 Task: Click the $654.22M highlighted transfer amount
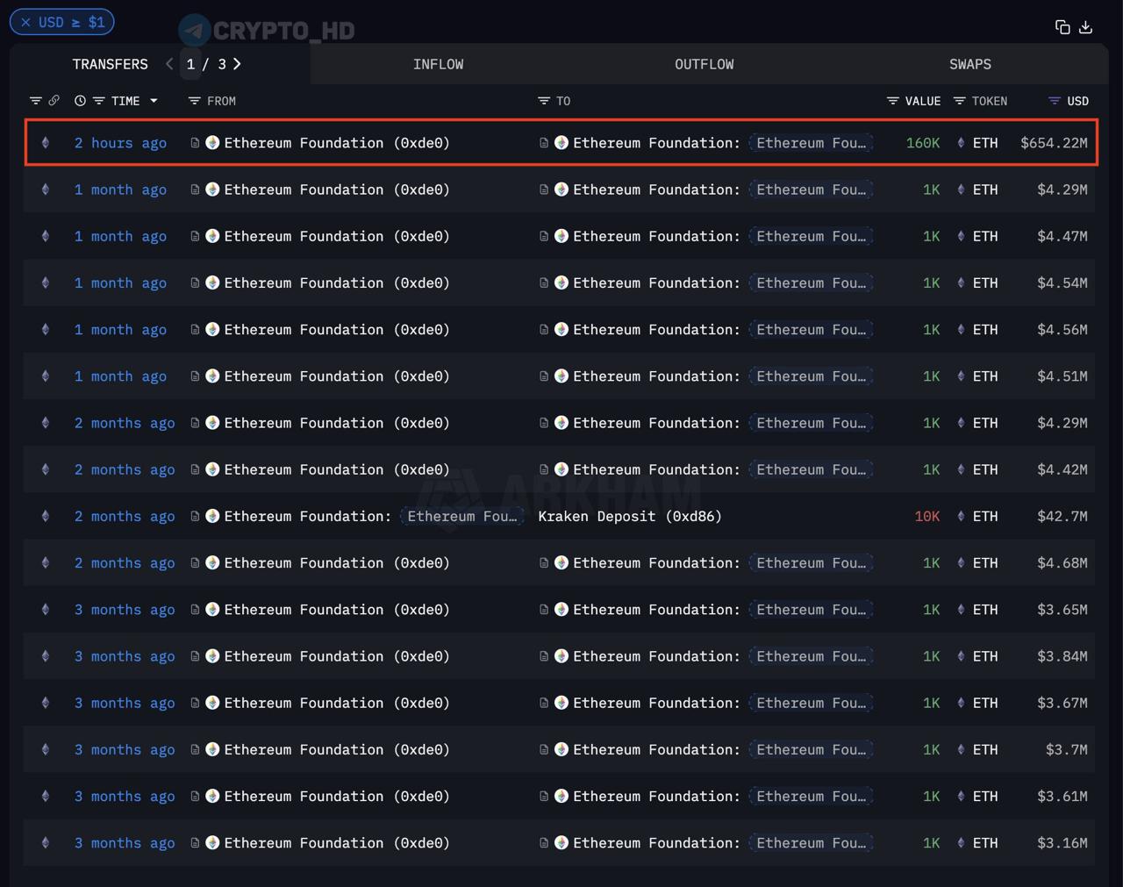pyautogui.click(x=1053, y=143)
